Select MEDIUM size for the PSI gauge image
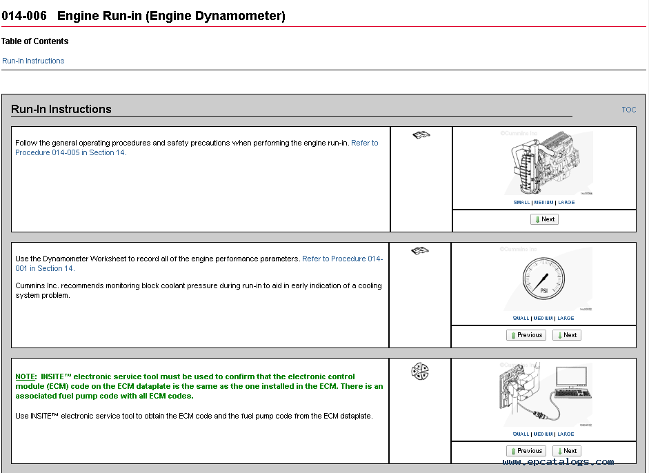This screenshot has width=649, height=473. (x=543, y=319)
